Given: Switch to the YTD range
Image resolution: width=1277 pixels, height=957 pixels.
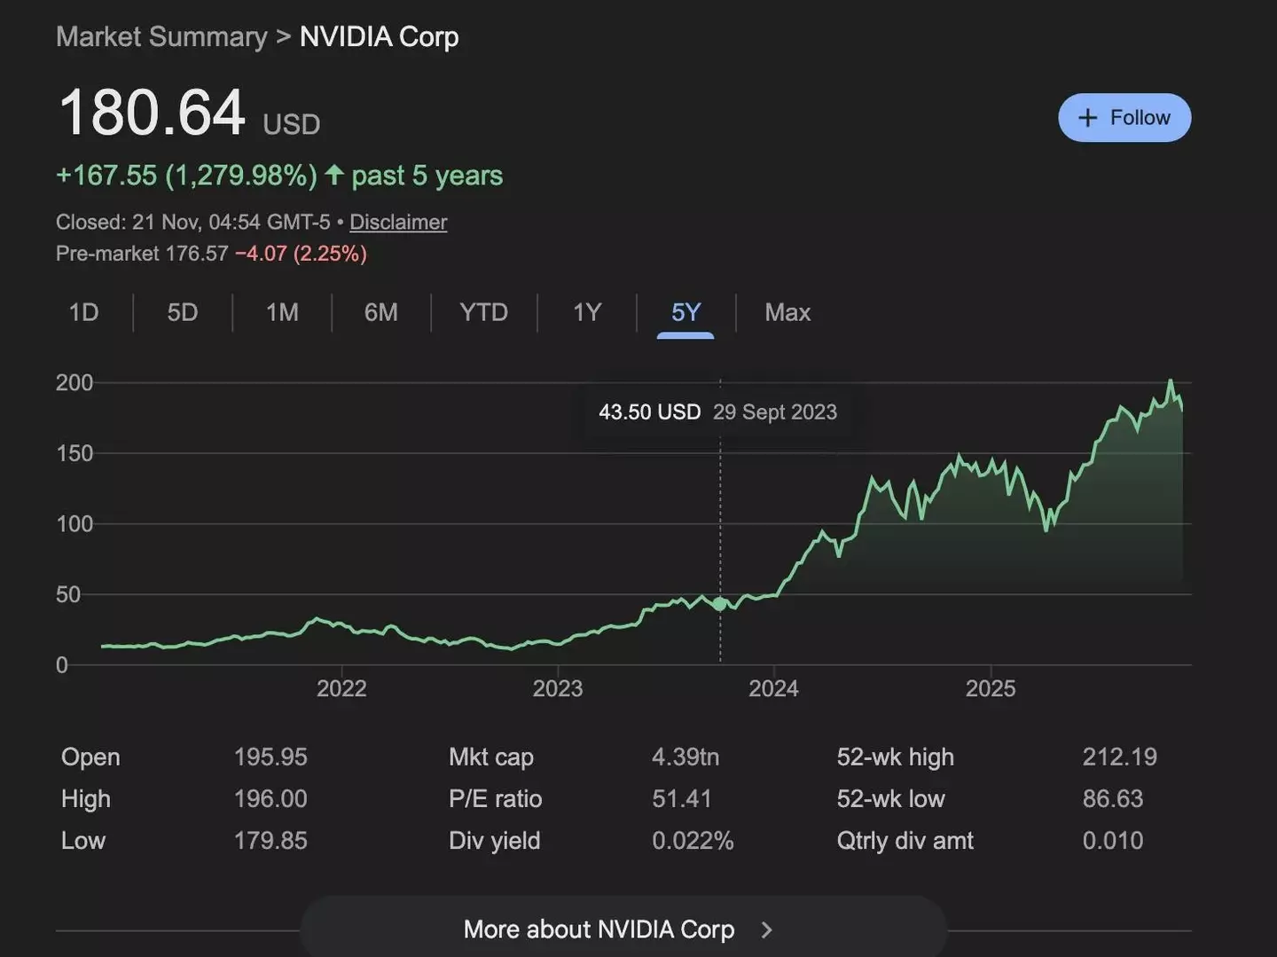Looking at the screenshot, I should click(483, 312).
